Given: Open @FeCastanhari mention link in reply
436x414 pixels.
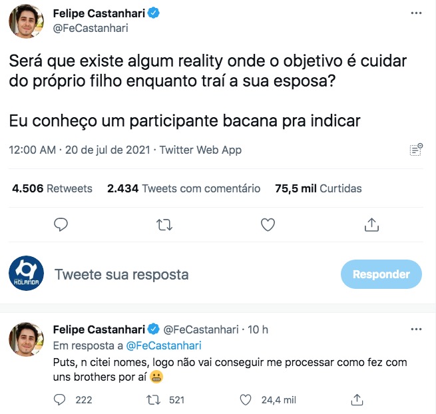Looking at the screenshot, I should (164, 345).
